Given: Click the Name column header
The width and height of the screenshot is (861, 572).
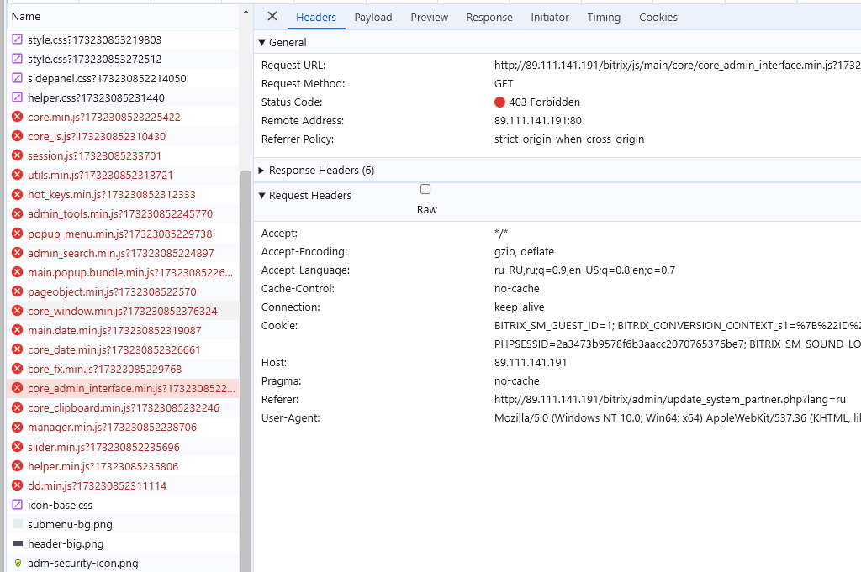Looking at the screenshot, I should point(123,17).
